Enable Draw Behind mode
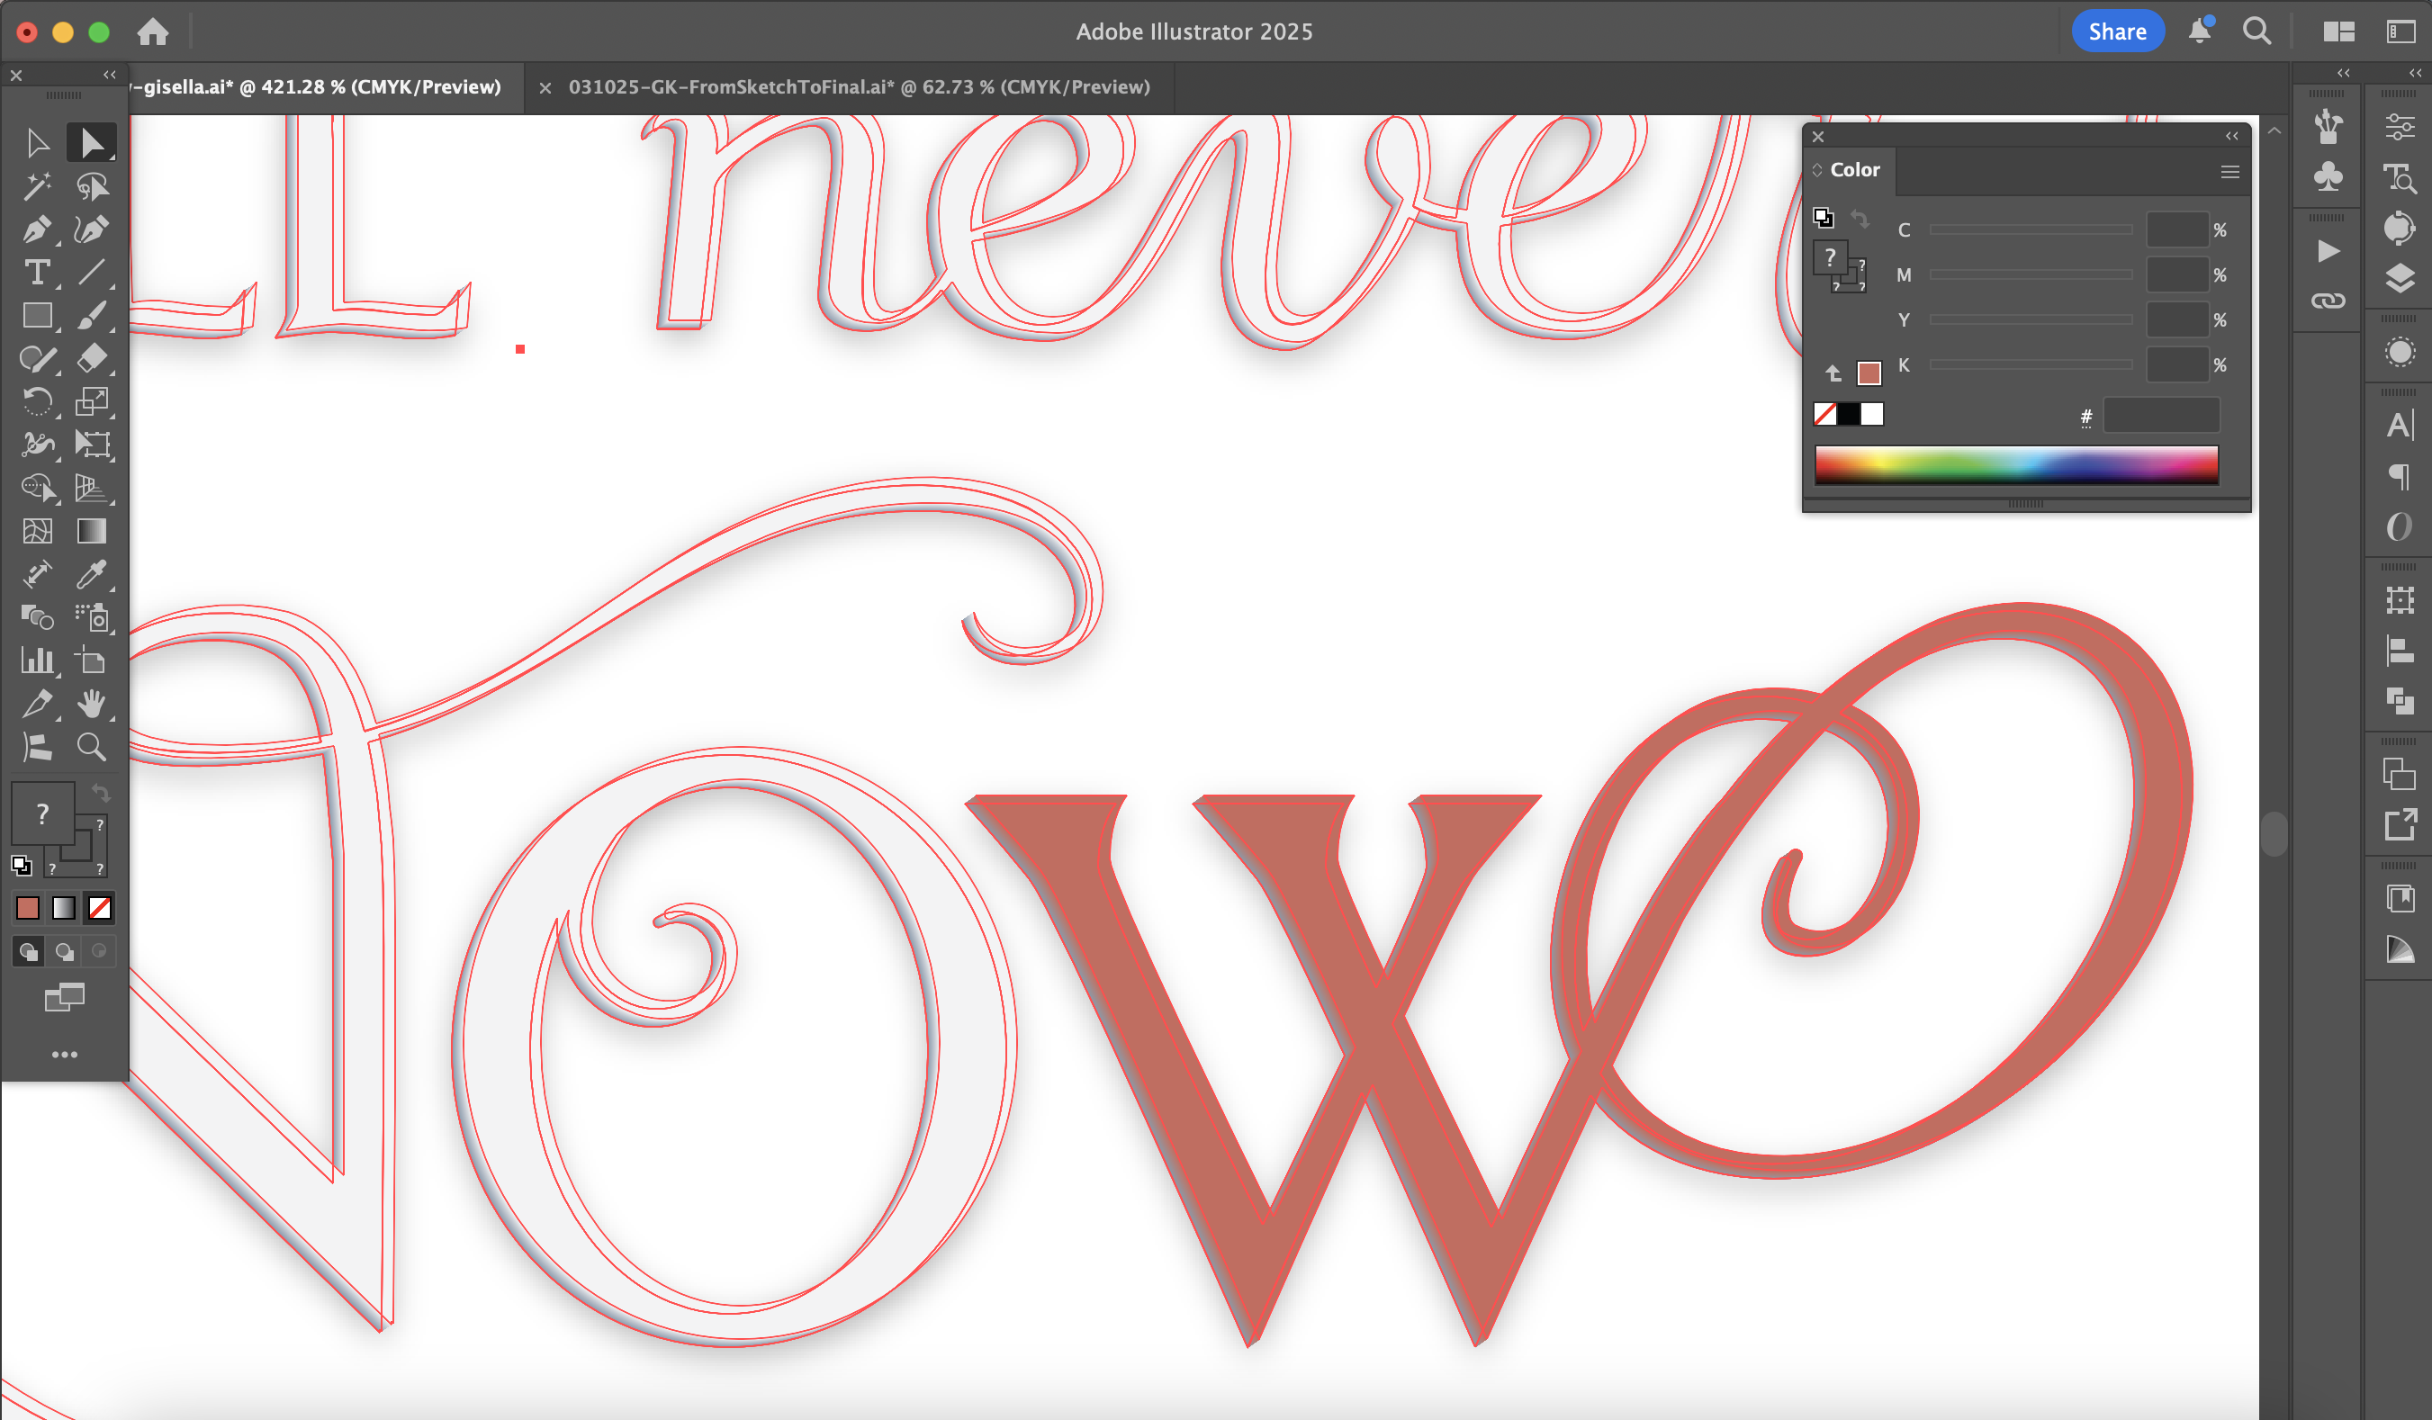The height and width of the screenshot is (1420, 2432). click(64, 952)
